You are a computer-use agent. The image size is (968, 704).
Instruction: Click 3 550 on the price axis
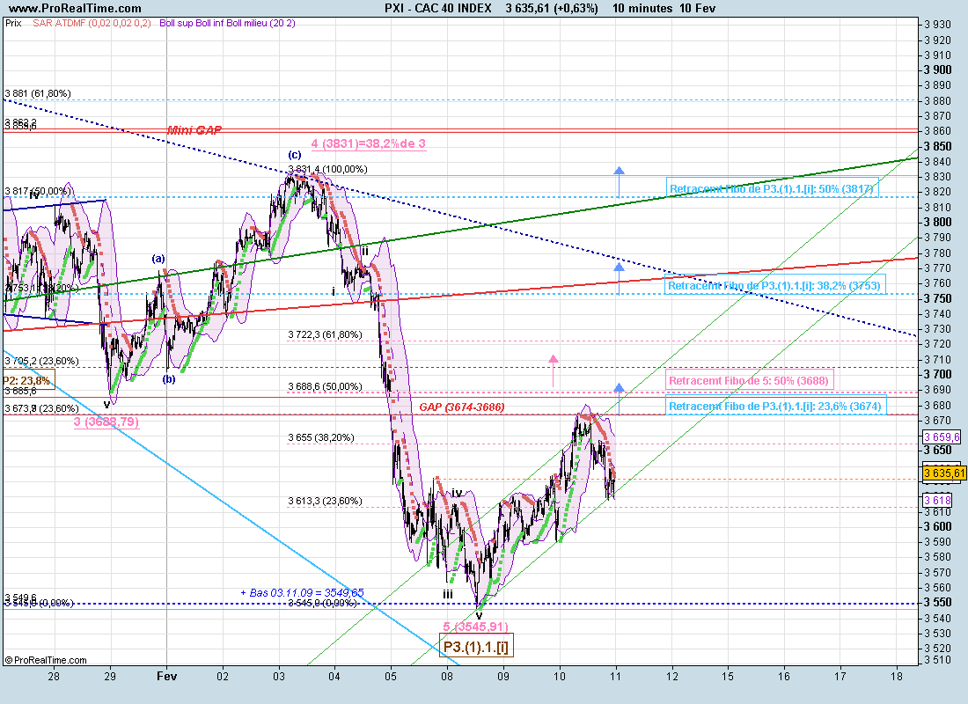938,602
